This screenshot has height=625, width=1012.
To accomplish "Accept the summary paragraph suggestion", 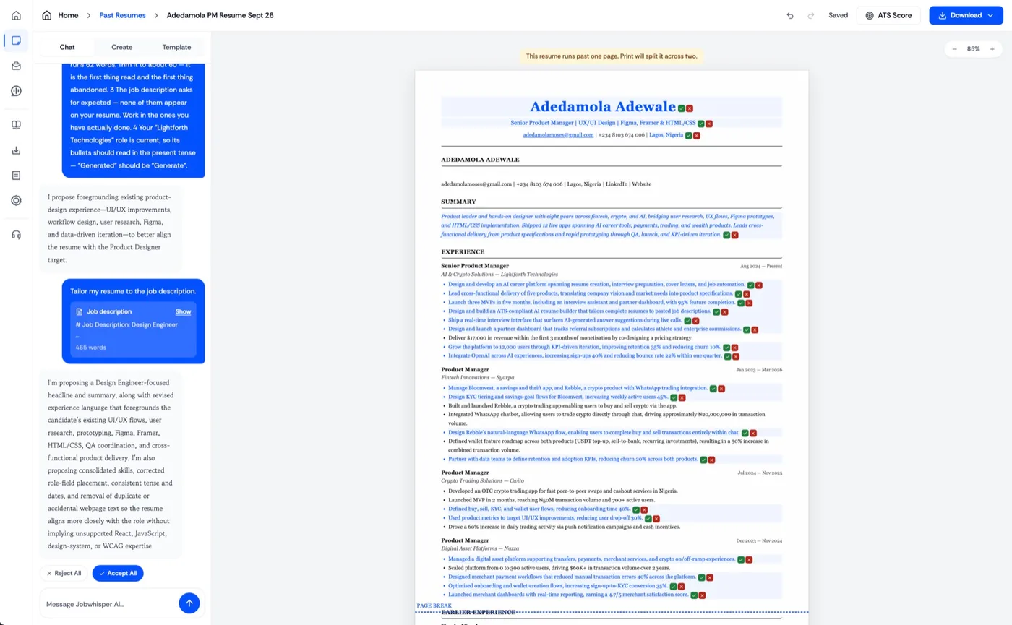I will point(726,236).
